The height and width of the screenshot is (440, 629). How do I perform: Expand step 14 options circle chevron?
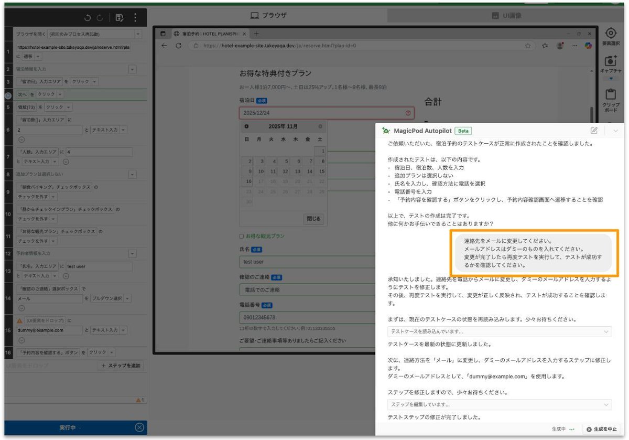click(21, 308)
